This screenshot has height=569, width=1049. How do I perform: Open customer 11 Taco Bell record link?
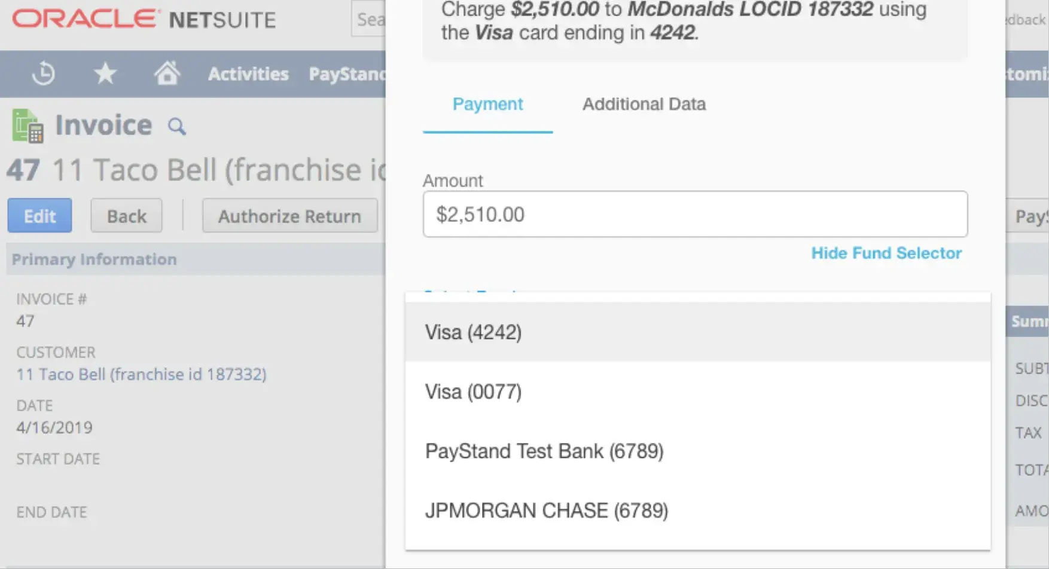pos(141,374)
